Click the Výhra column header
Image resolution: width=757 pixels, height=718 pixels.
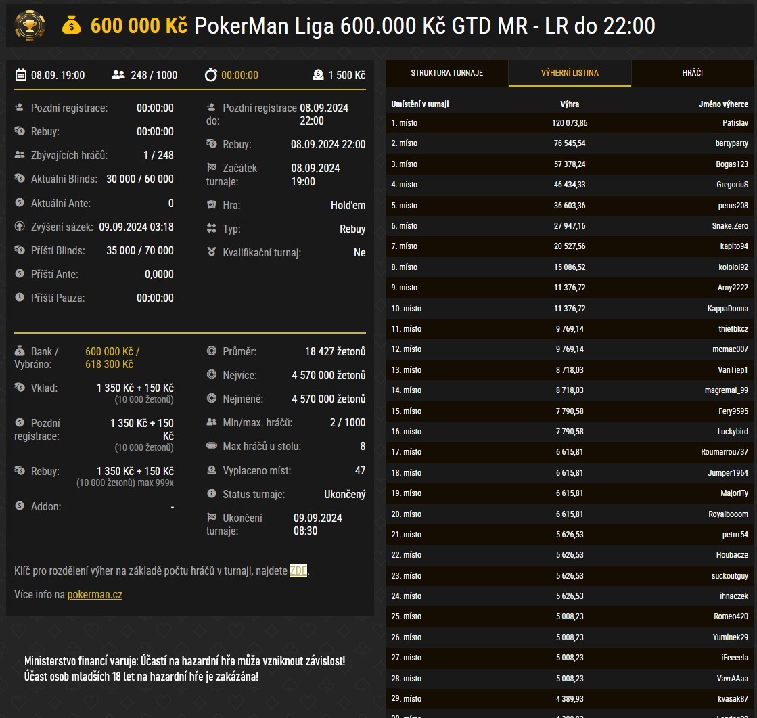click(x=570, y=104)
